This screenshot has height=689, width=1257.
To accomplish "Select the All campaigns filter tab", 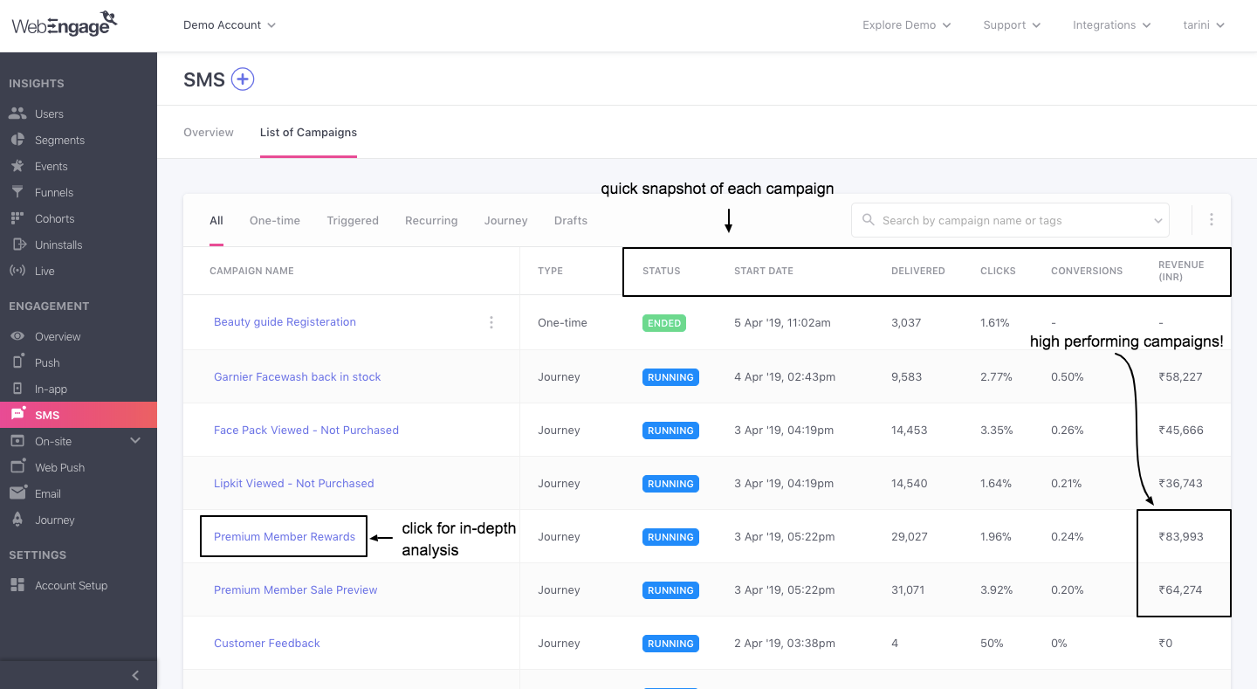I will (x=216, y=220).
